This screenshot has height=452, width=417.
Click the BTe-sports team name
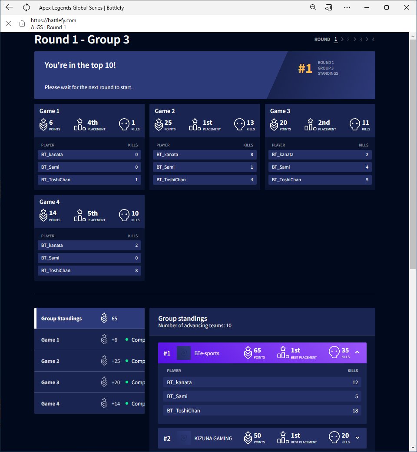click(207, 353)
